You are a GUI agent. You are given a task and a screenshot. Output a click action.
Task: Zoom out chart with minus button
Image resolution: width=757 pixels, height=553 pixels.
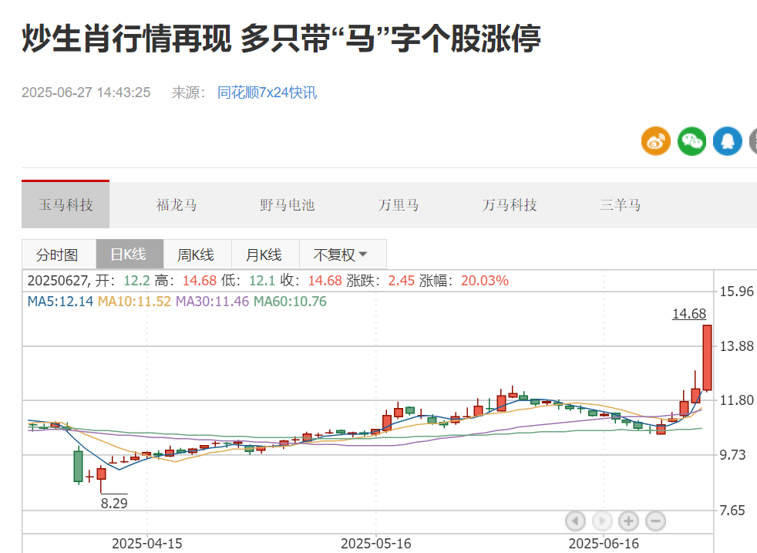click(x=655, y=521)
